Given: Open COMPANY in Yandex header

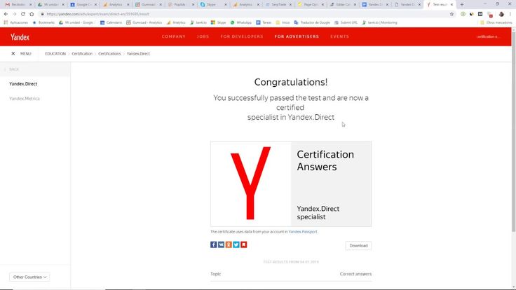Looking at the screenshot, I should (173, 36).
